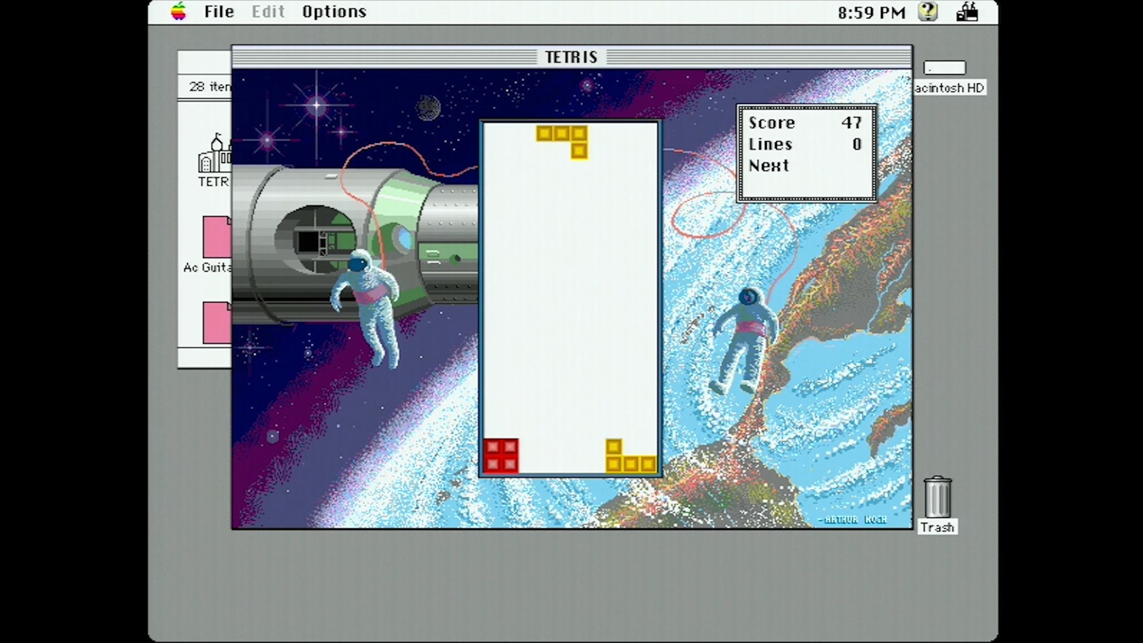The width and height of the screenshot is (1143, 643).
Task: Select the Ac Guitar pink folder icon
Action: click(217, 237)
